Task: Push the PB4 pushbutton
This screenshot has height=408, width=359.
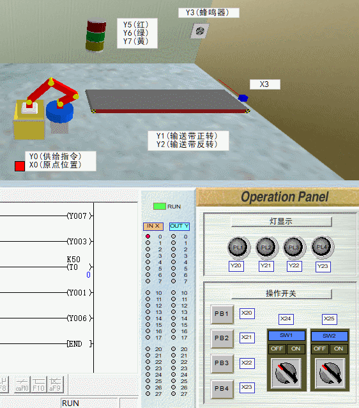Action: coord(222,389)
